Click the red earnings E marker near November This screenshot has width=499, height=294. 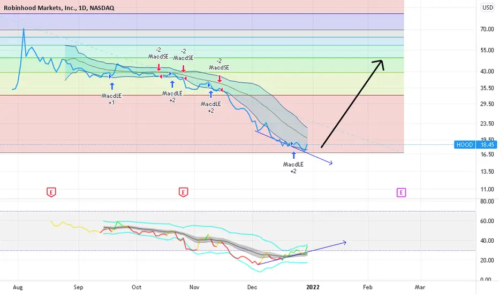[x=183, y=192]
